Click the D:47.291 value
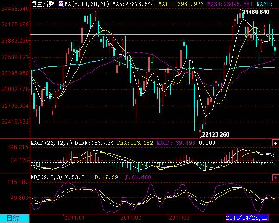This screenshot has height=223, width=279. [x=108, y=177]
